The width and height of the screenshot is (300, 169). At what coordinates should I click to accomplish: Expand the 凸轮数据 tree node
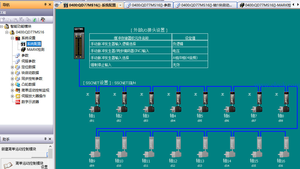(12, 84)
